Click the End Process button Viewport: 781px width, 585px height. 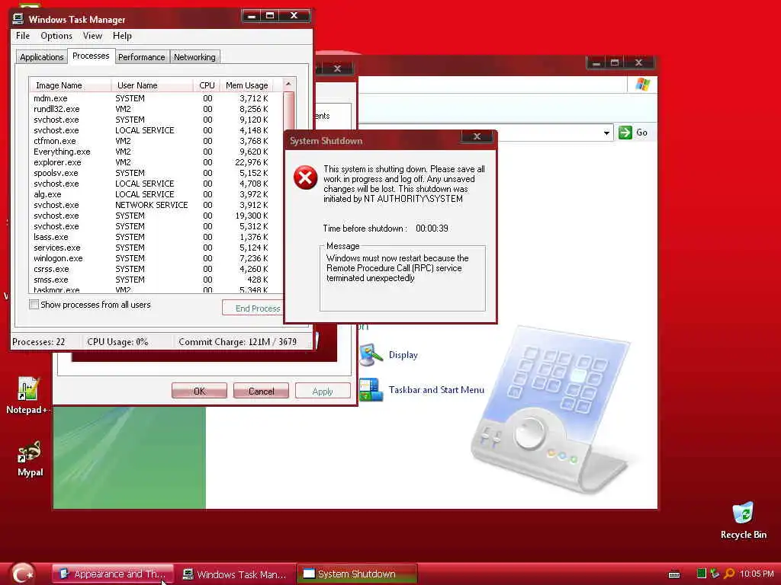(x=254, y=308)
